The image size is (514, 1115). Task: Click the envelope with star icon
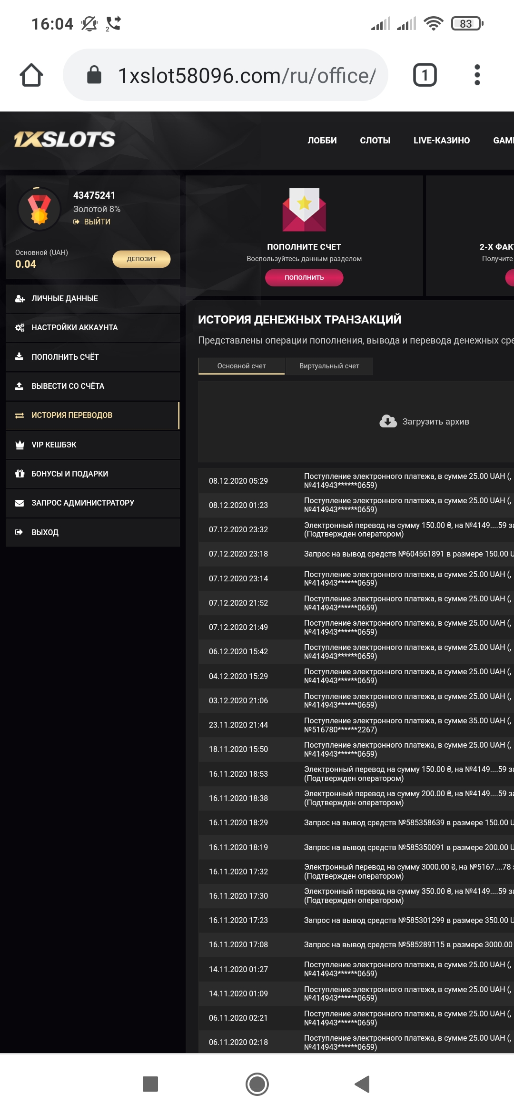pyautogui.click(x=304, y=210)
